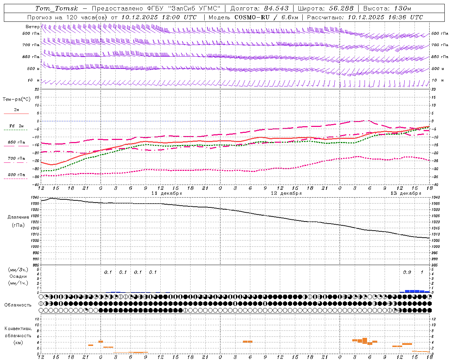
Task: Click the Высота: 130м header field
Action: (x=387, y=8)
